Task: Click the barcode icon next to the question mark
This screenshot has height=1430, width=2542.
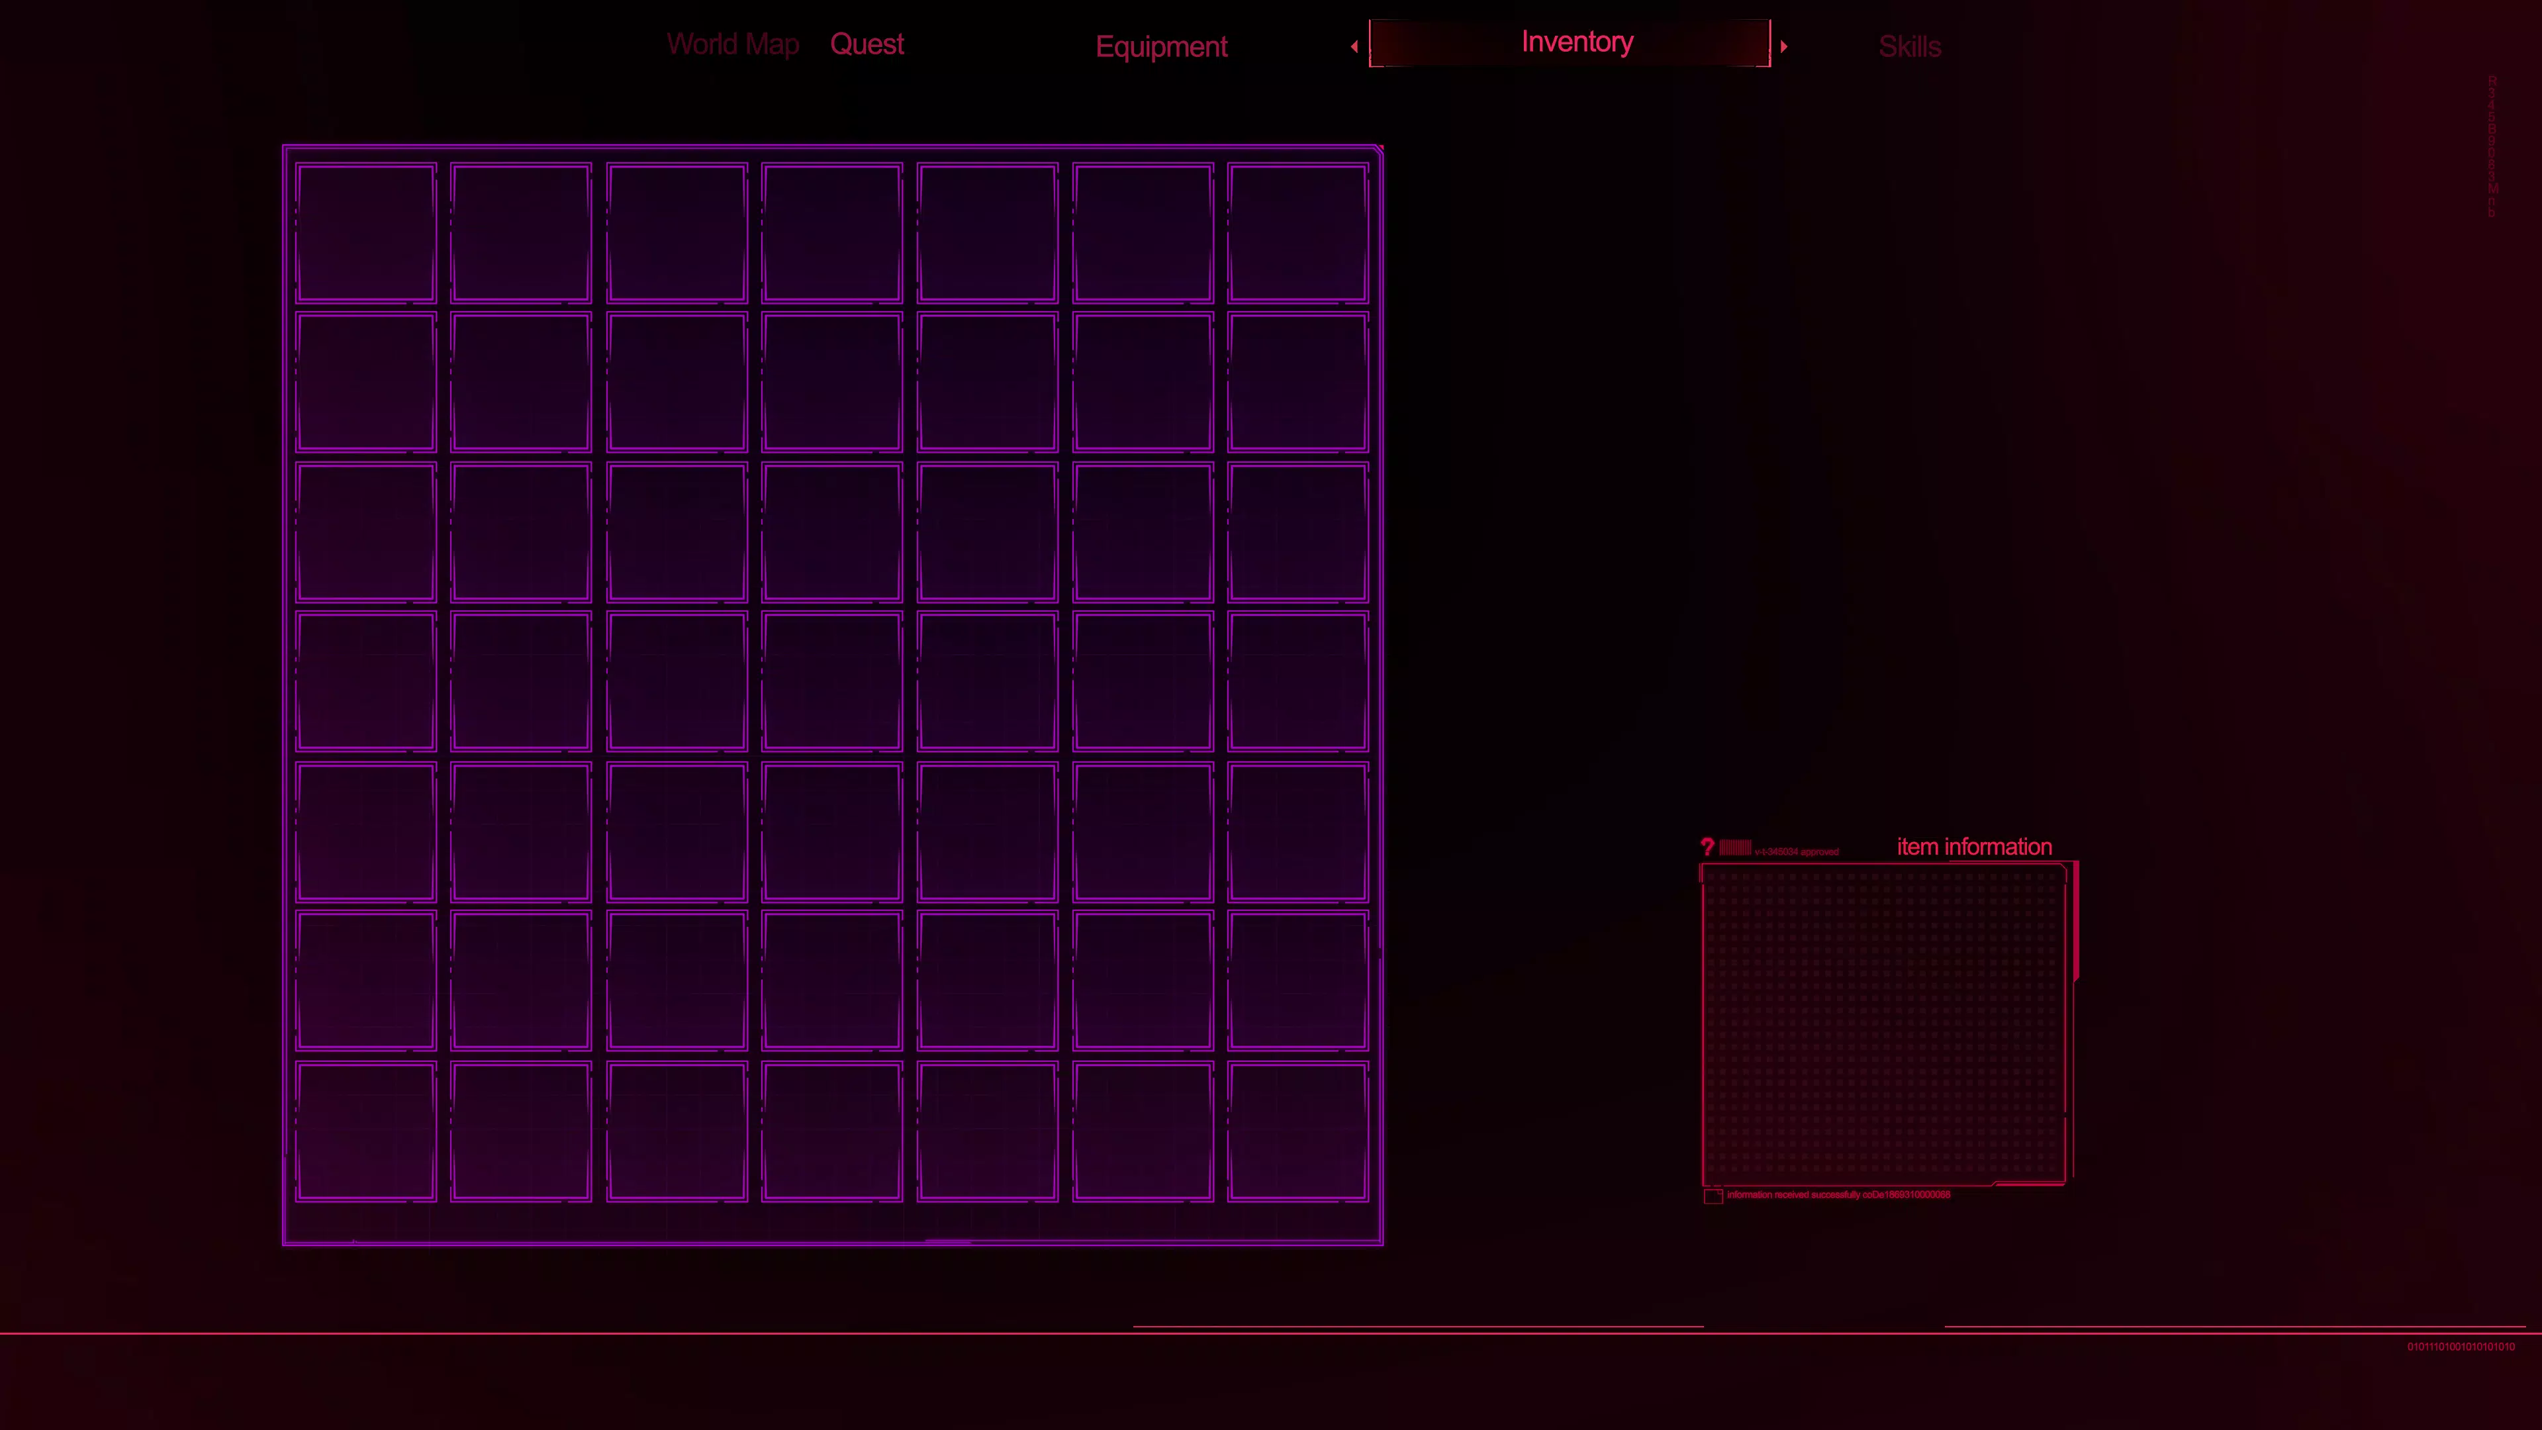Action: coord(1735,847)
